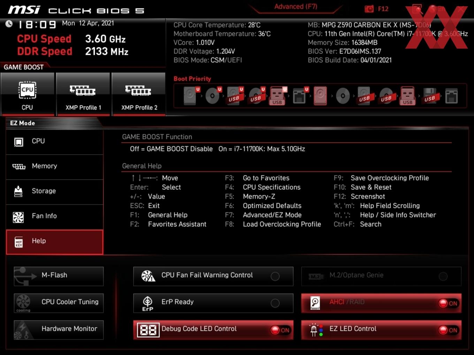This screenshot has width=474, height=355.
Task: Enable XMP Profile 2
Action: [x=139, y=94]
